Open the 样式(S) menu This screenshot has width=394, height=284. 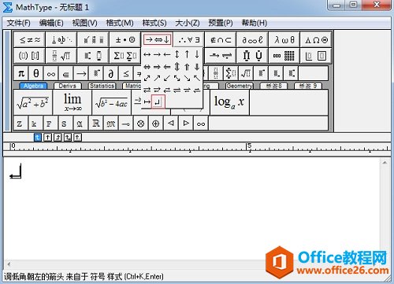(x=154, y=23)
